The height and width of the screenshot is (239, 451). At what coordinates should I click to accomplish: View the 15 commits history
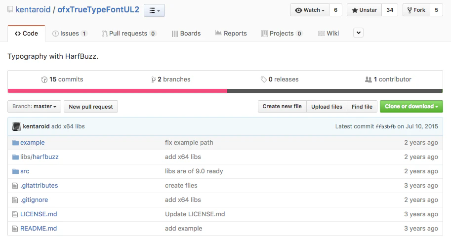pyautogui.click(x=62, y=80)
